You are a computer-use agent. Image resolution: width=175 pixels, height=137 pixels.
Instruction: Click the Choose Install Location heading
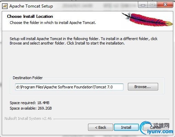(30, 16)
